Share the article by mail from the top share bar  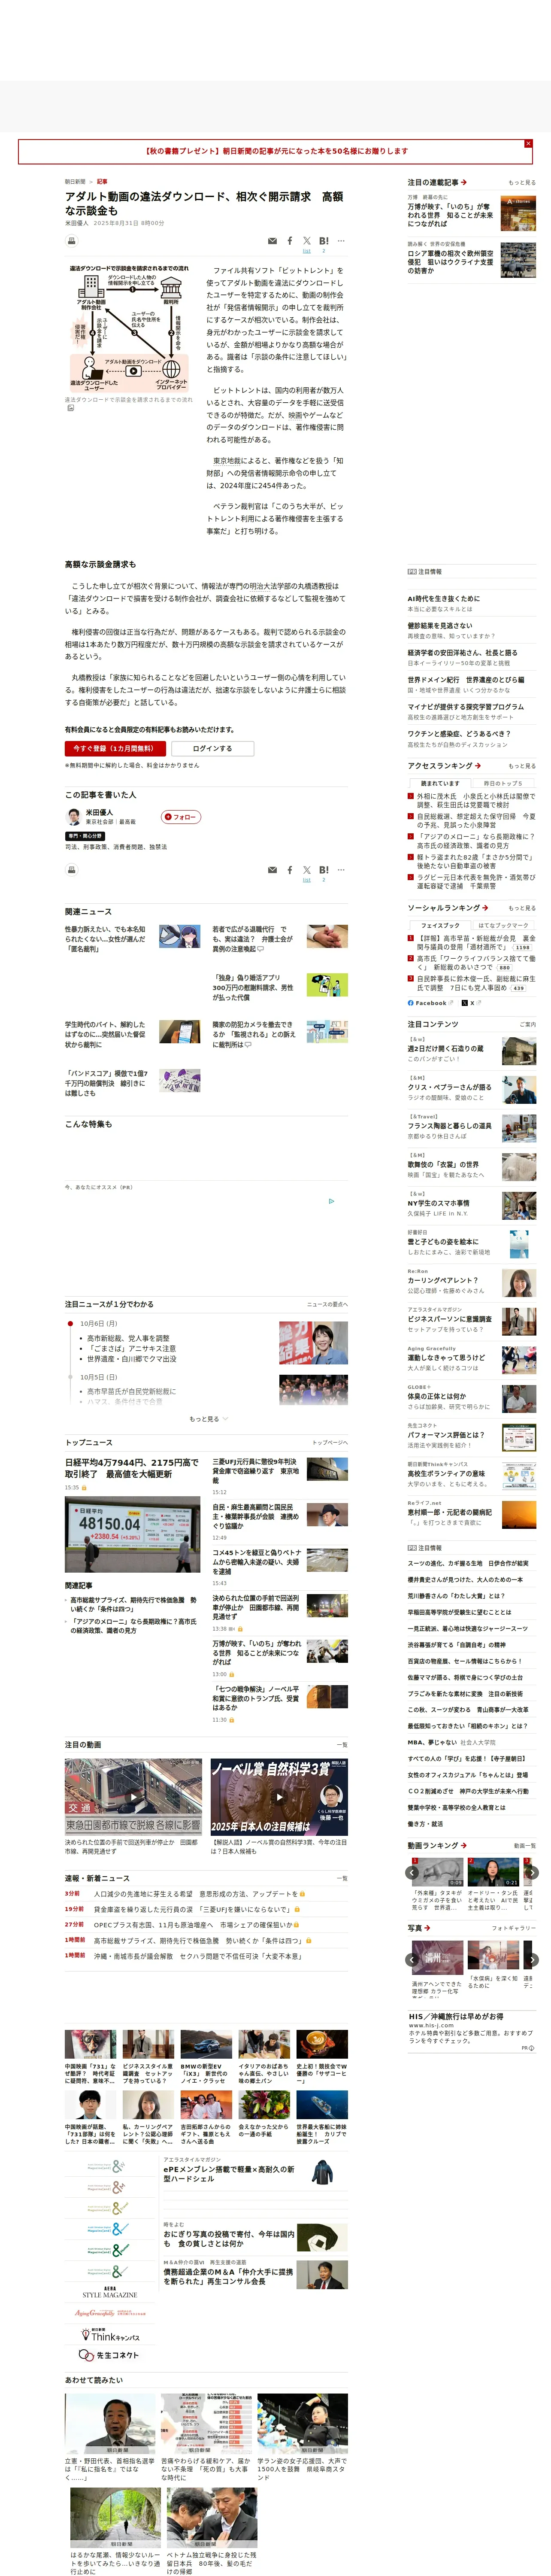point(272,241)
